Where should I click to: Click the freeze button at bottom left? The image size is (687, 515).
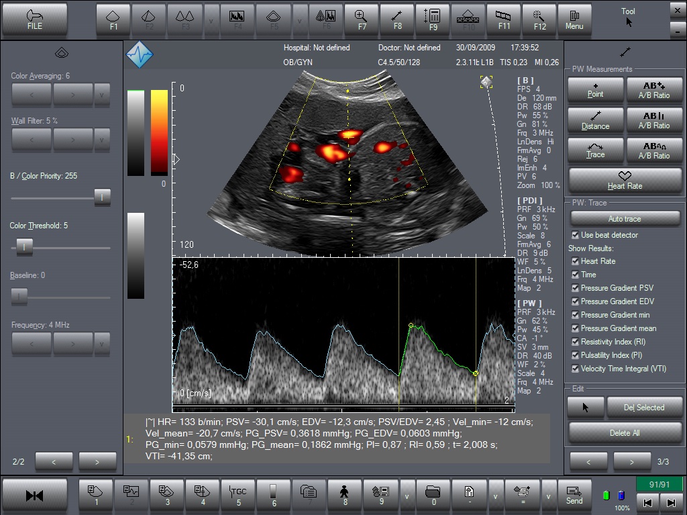[35, 496]
